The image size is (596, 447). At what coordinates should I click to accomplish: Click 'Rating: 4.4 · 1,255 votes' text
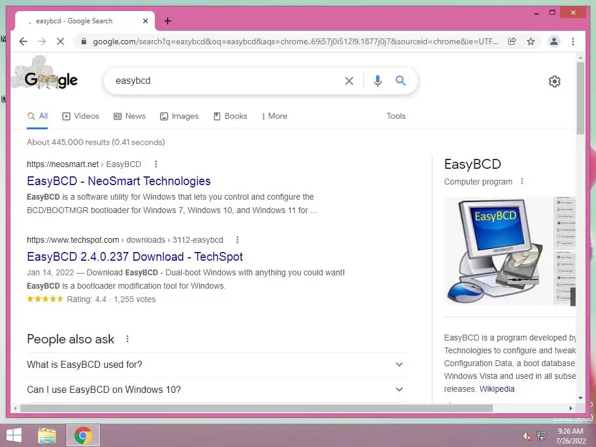click(111, 299)
